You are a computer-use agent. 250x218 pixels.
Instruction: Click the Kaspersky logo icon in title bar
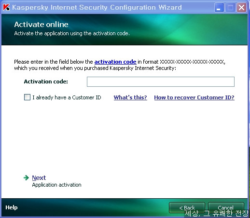tap(6, 7)
